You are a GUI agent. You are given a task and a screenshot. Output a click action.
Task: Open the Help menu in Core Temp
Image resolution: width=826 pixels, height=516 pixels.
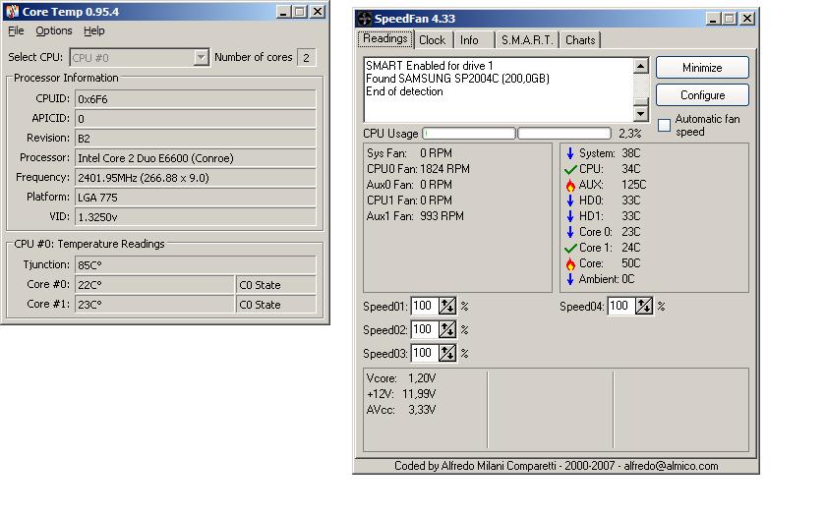(x=94, y=30)
